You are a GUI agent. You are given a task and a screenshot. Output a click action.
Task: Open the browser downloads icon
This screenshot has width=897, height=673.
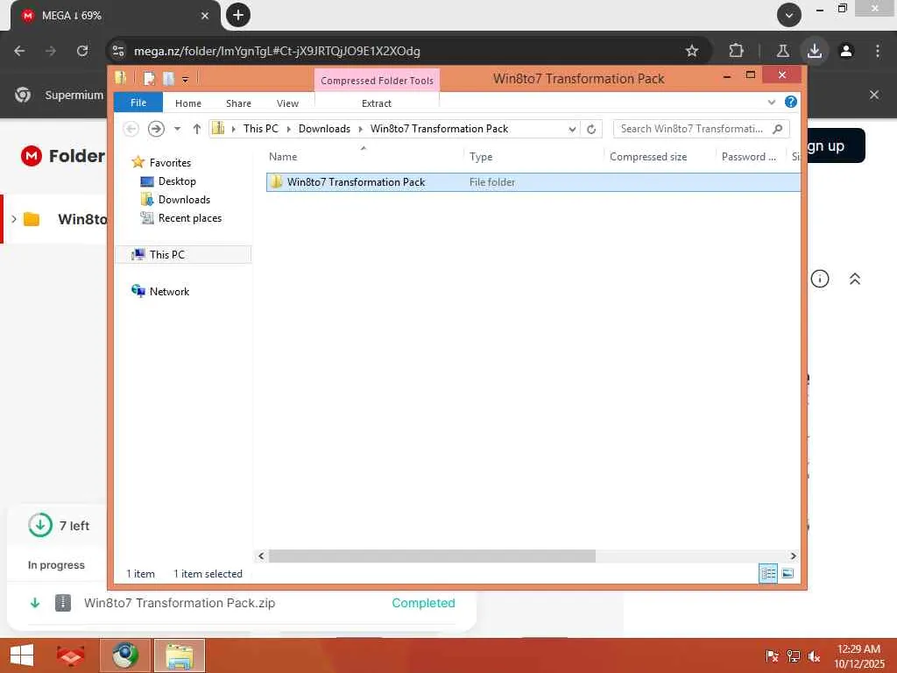coord(815,51)
